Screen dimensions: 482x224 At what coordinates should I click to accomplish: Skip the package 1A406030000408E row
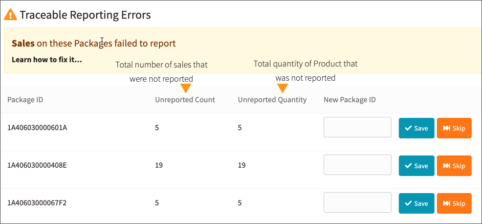point(454,166)
